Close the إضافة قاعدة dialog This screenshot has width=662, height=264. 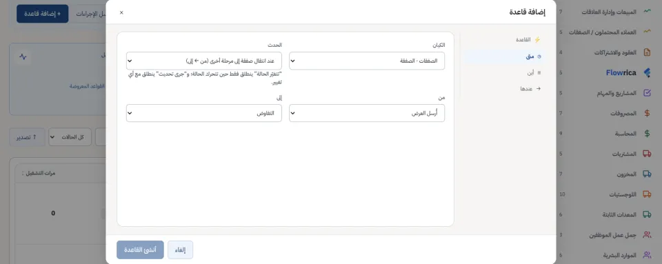pos(121,12)
